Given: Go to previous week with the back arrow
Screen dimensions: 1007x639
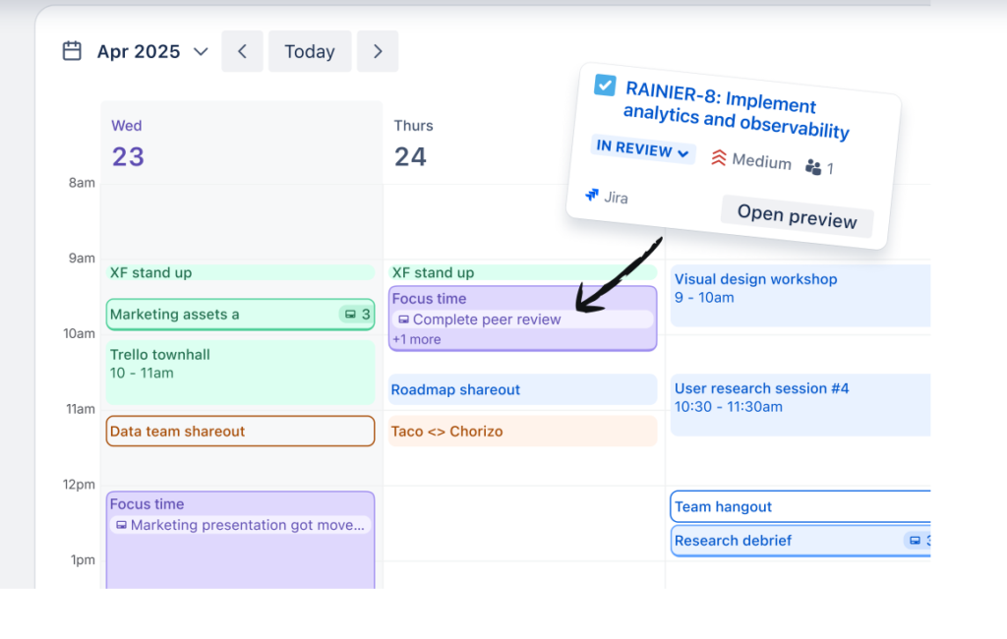Looking at the screenshot, I should pos(242,50).
